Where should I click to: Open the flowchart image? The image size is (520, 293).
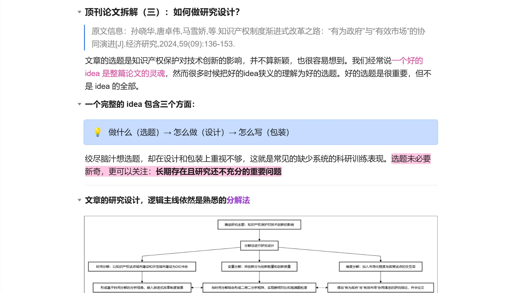pos(261,255)
